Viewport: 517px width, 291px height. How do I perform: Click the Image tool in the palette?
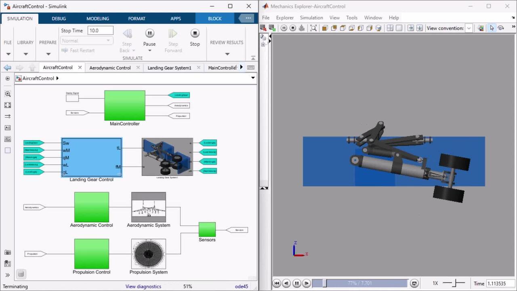pos(8,139)
